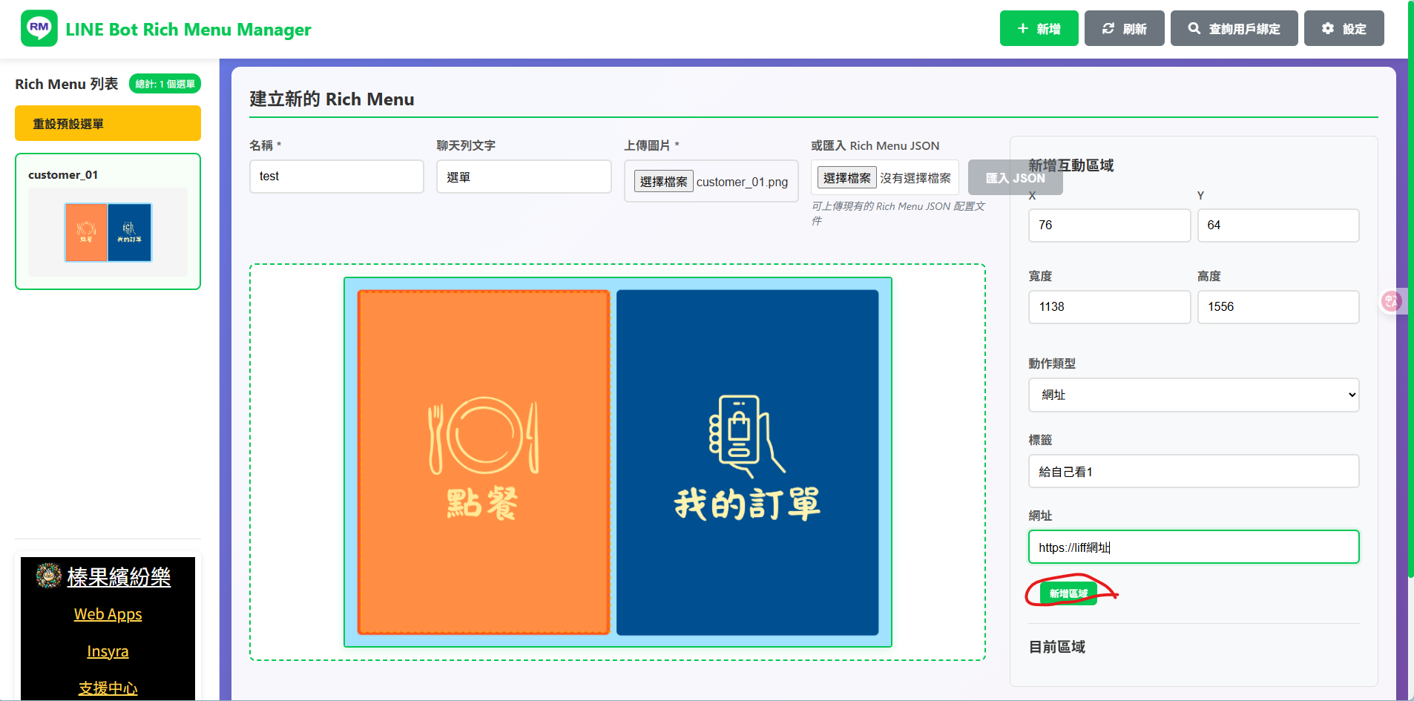Click the refresh icon on 刷新 button
The width and height of the screenshot is (1414, 701).
click(1108, 29)
